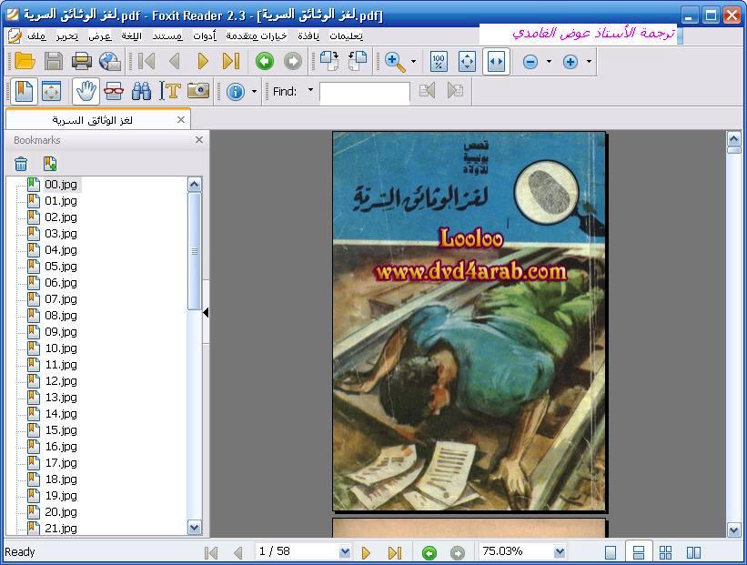Delete bookmark with trash icon
The image size is (747, 565).
click(x=21, y=164)
